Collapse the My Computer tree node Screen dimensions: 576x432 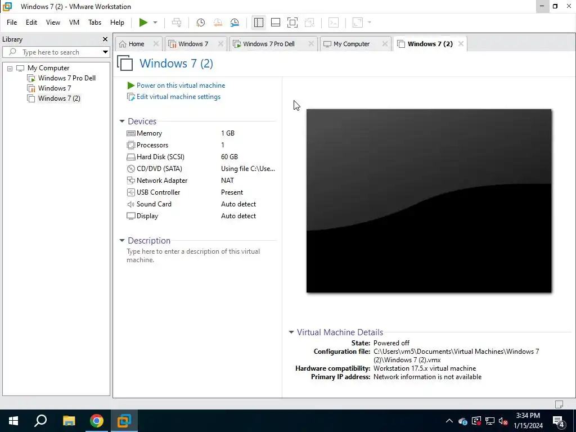(x=10, y=68)
